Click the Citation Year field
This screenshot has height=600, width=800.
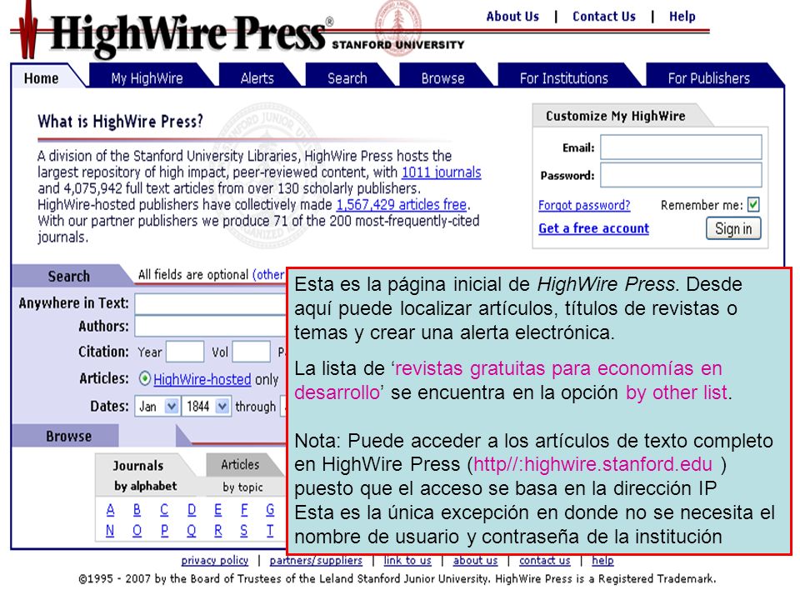(x=185, y=352)
